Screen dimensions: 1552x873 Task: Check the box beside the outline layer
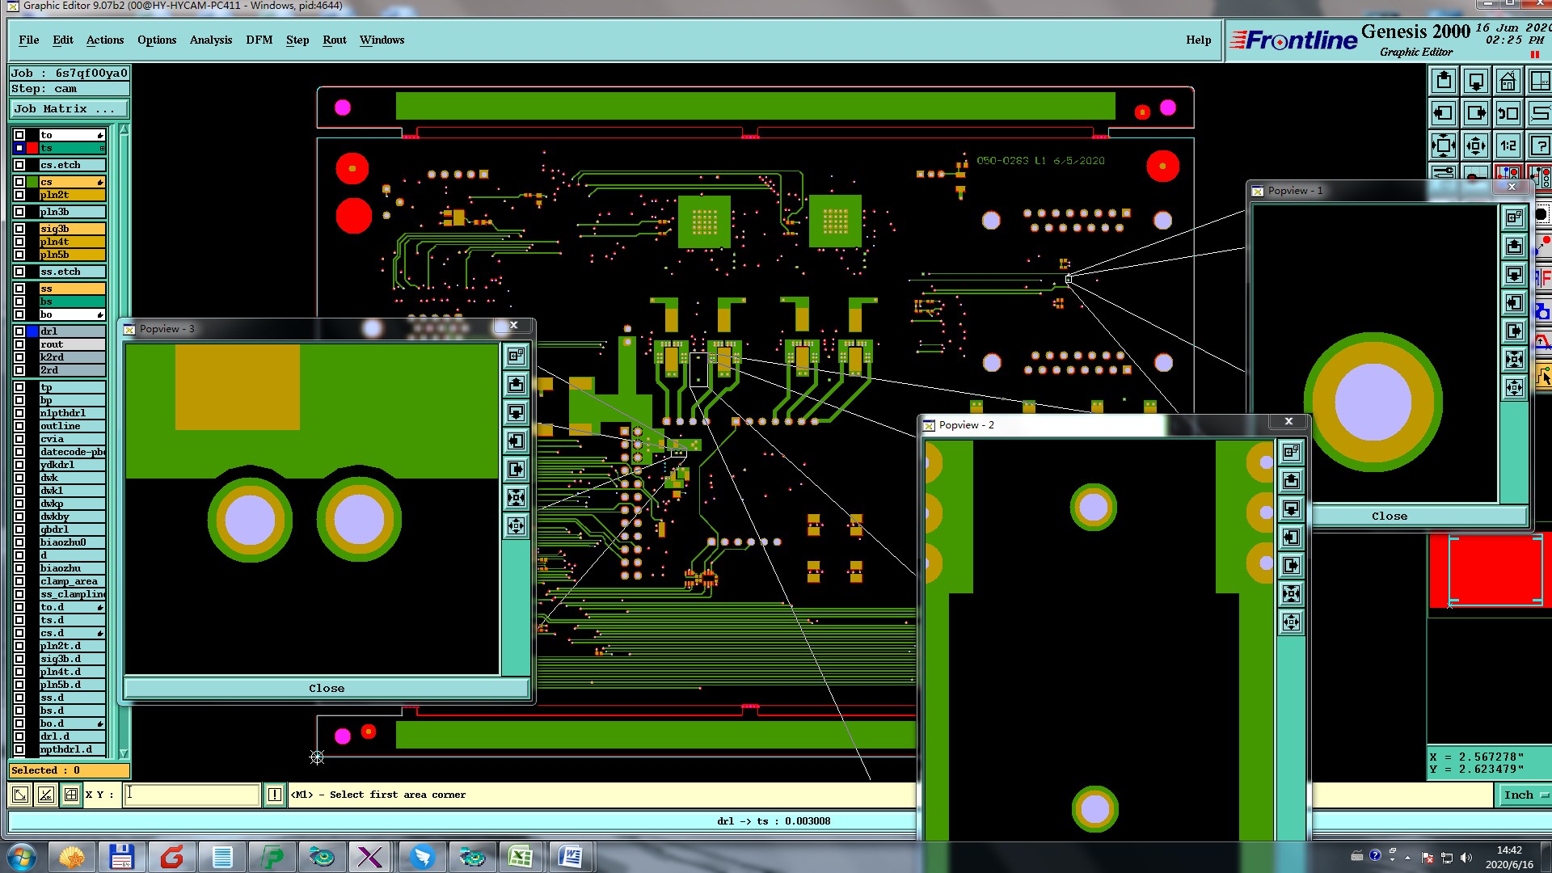(19, 426)
